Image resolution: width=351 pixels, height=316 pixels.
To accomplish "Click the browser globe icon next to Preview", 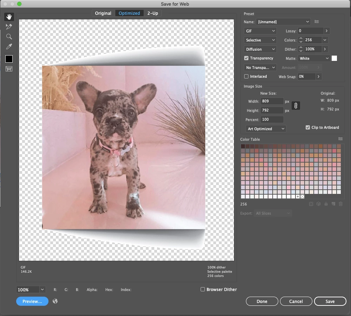I will [x=55, y=301].
